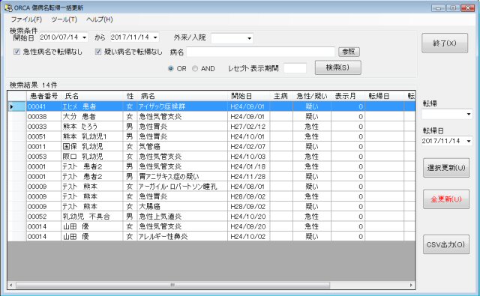The image size is (480, 296).
Task: Click the horizontal scrollbar right arrow
Action: pyautogui.click(x=411, y=285)
